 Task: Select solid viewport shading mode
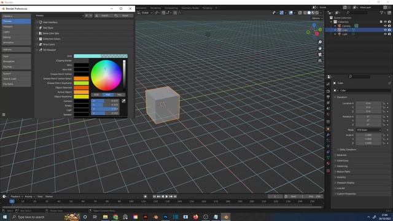pyautogui.click(x=309, y=12)
